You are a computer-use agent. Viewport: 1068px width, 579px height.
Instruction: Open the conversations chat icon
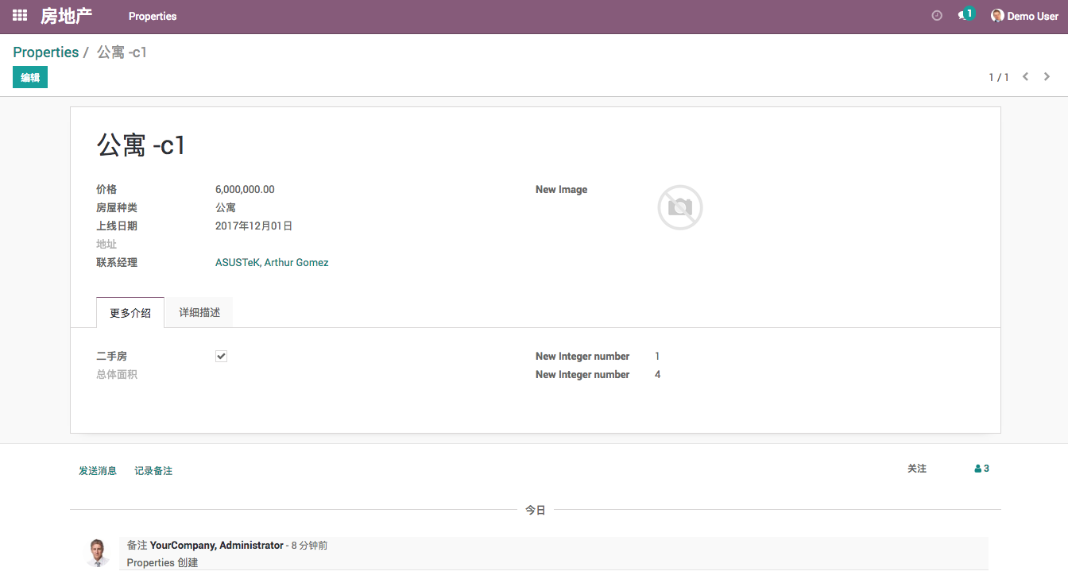(964, 15)
